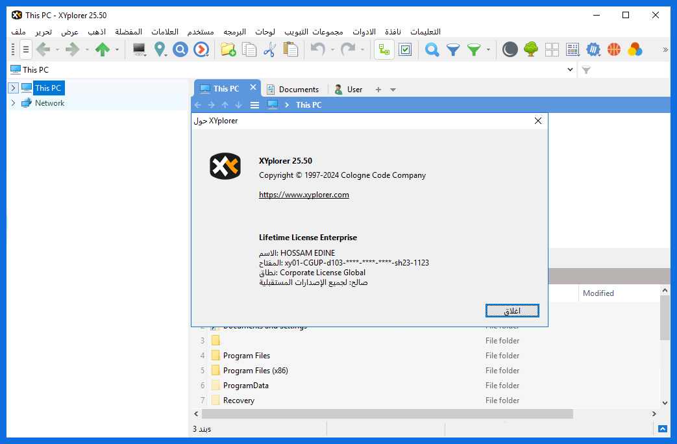Toggle the Selection checkboxes toolbar button

(405, 50)
